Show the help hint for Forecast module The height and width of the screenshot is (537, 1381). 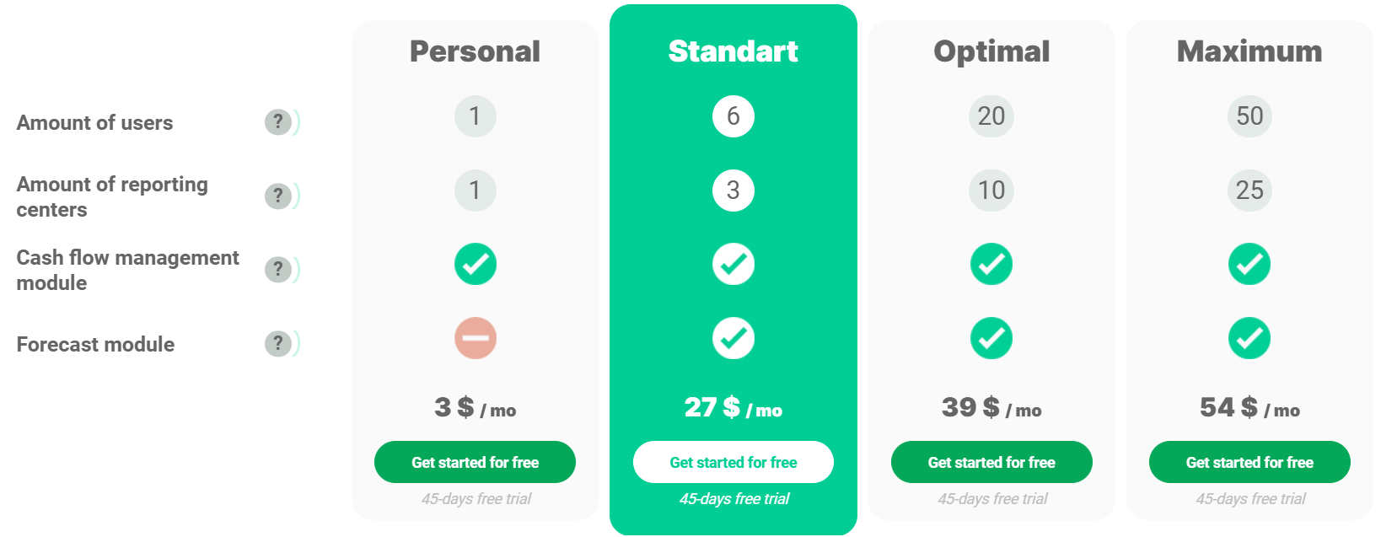pos(278,343)
